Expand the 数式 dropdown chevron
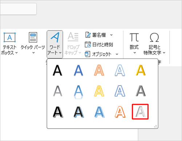 pos(135,53)
